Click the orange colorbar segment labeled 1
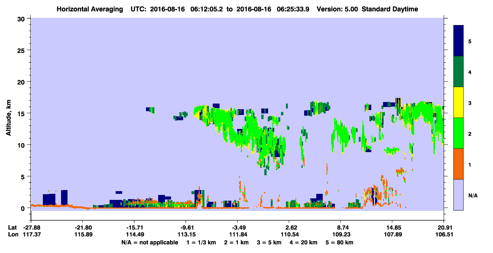The height and width of the screenshot is (253, 493). pos(458,164)
